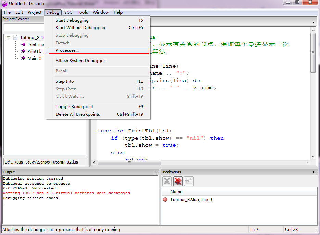
Task: Click the editor vertical scrollbar thumb
Action: [313, 53]
